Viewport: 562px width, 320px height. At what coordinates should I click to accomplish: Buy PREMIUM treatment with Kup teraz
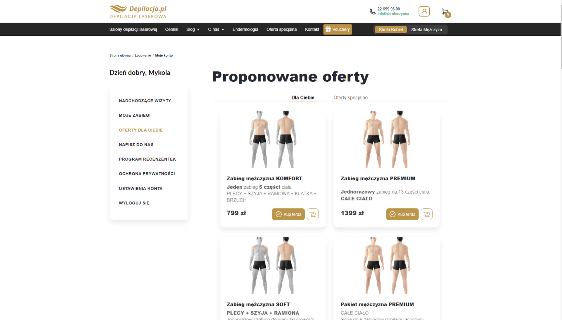402,214
